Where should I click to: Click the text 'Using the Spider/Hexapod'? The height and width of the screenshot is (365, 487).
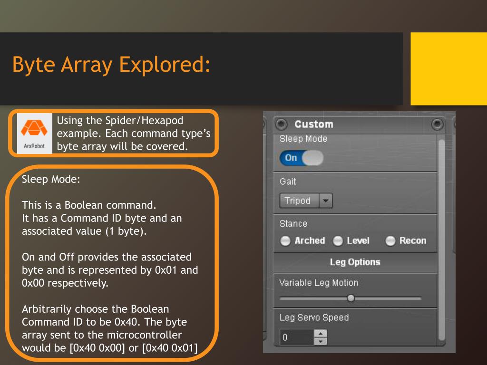pos(120,120)
